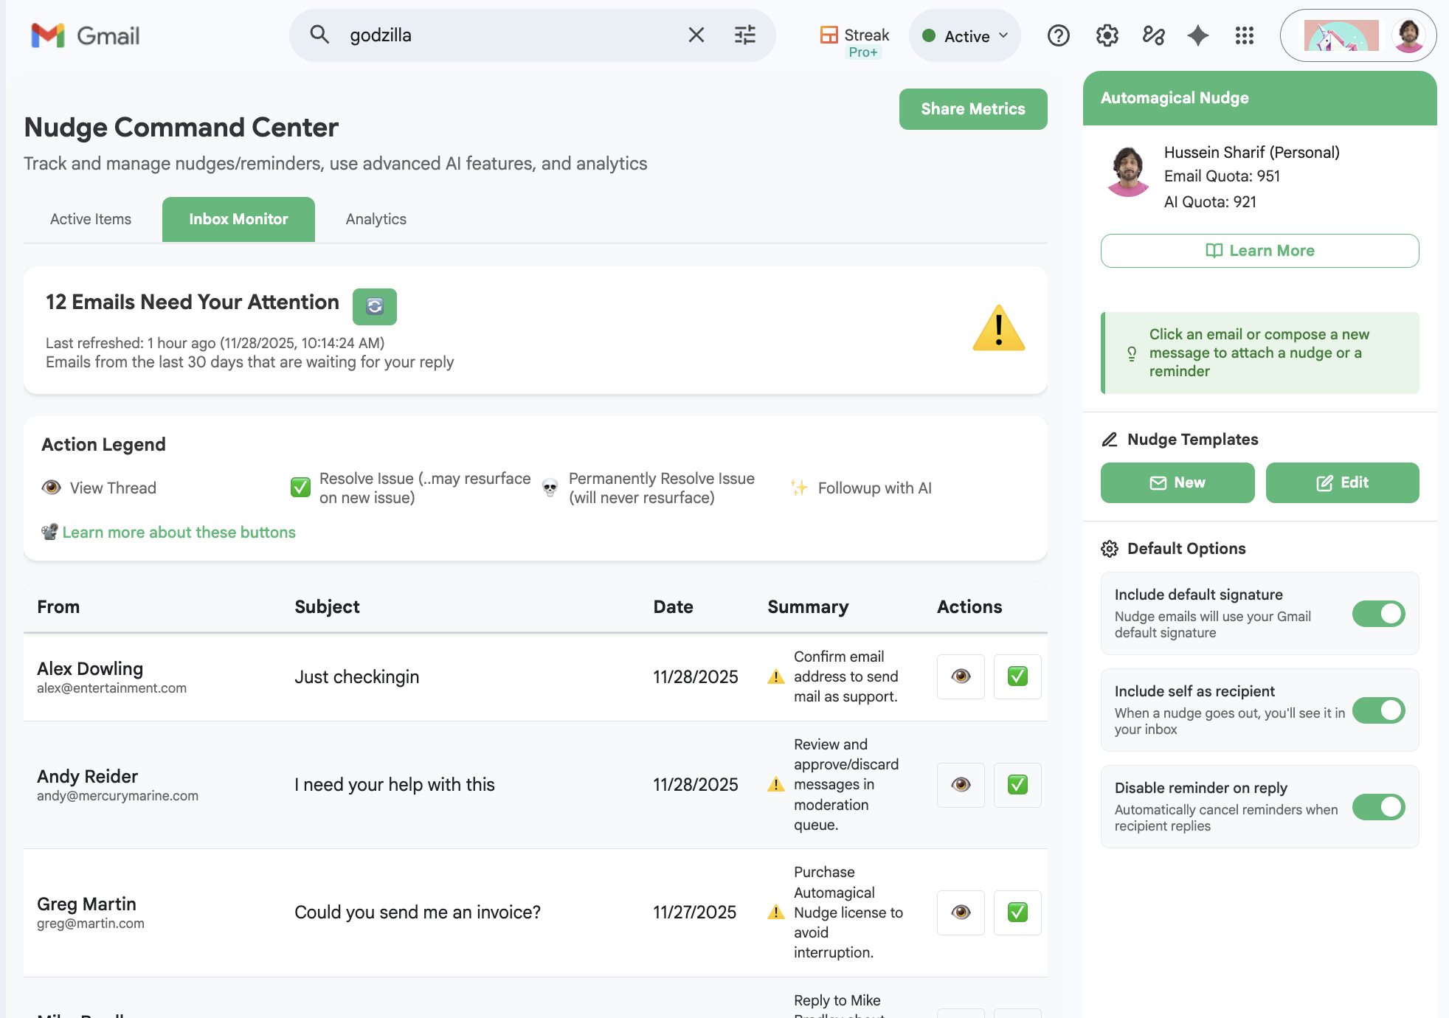Expand the Active status dropdown
Viewport: 1449px width, 1018px height.
[965, 36]
